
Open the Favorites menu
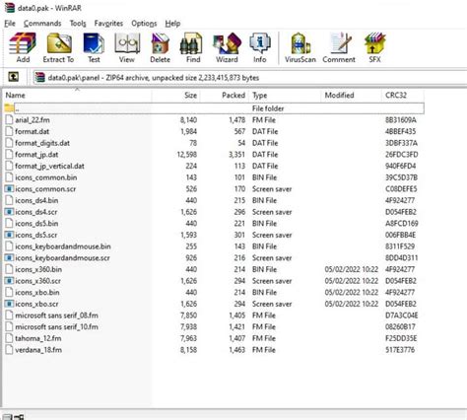click(108, 24)
